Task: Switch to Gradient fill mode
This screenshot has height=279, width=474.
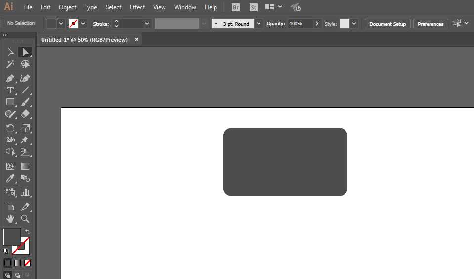Action: click(x=17, y=263)
